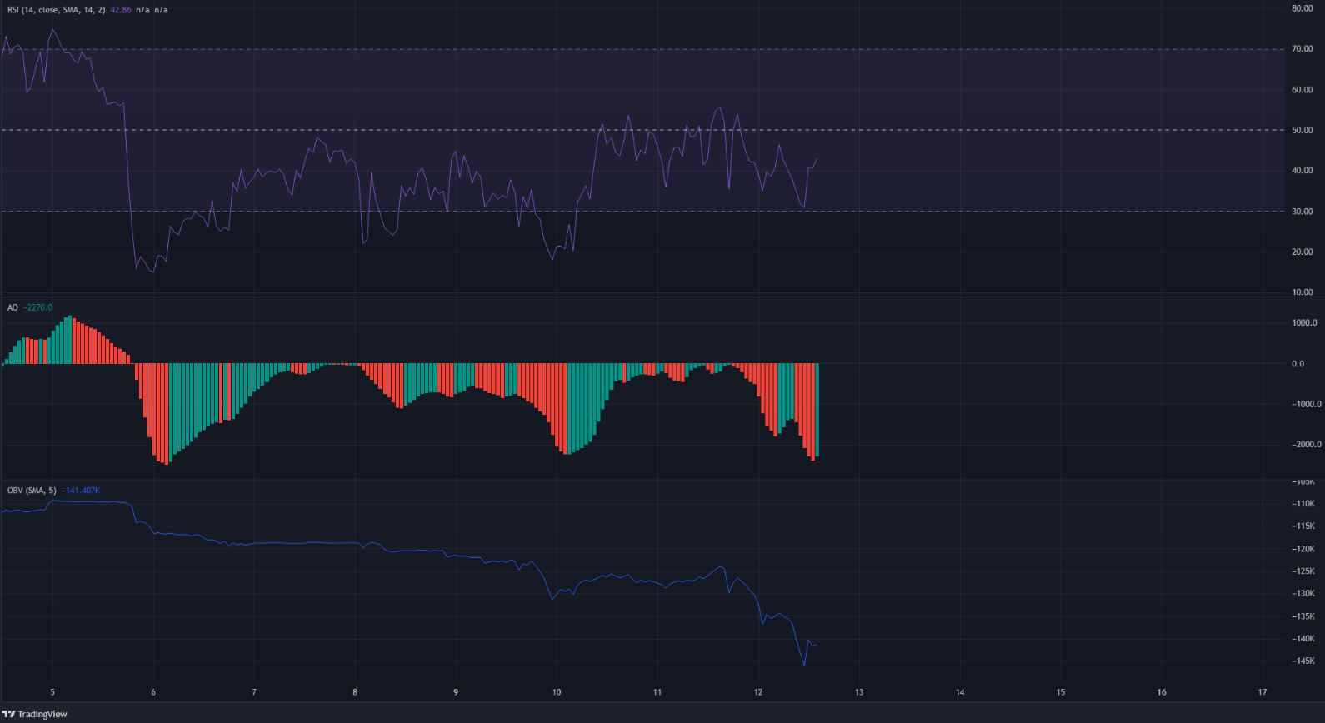Click the 30.00 label on RSI scale
The width and height of the screenshot is (1325, 723).
click(x=1302, y=212)
